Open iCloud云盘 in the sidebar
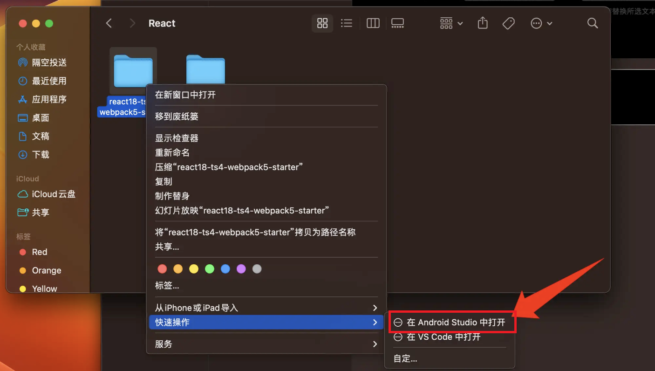The height and width of the screenshot is (371, 655). (46, 194)
